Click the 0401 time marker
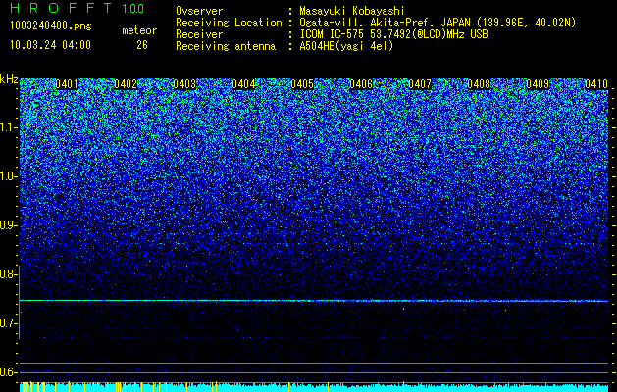The height and width of the screenshot is (392, 617). pos(67,84)
